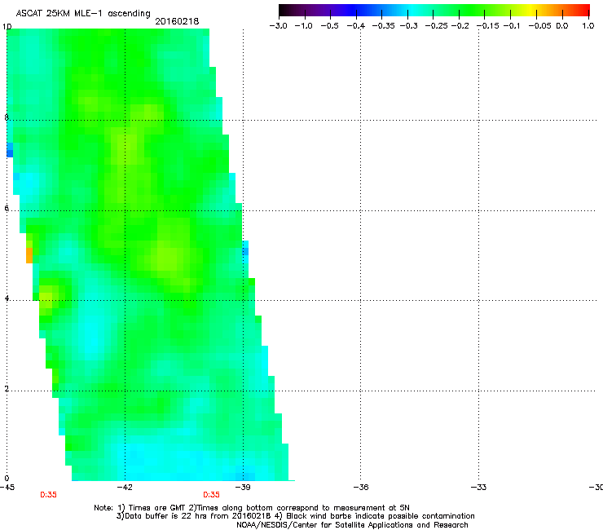Image resolution: width=603 pixels, height=530 pixels.
Task: Click the 'Data buffer is 22 hrs' note
Action: tap(194, 516)
